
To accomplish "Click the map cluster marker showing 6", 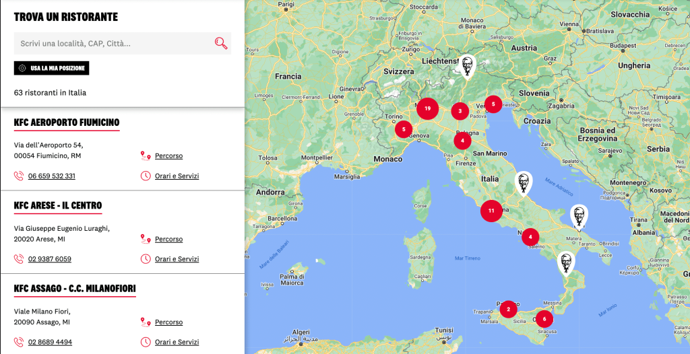I will 544,319.
